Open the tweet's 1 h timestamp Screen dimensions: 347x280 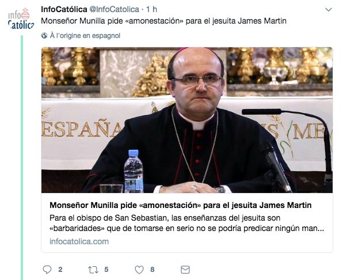[x=151, y=9]
